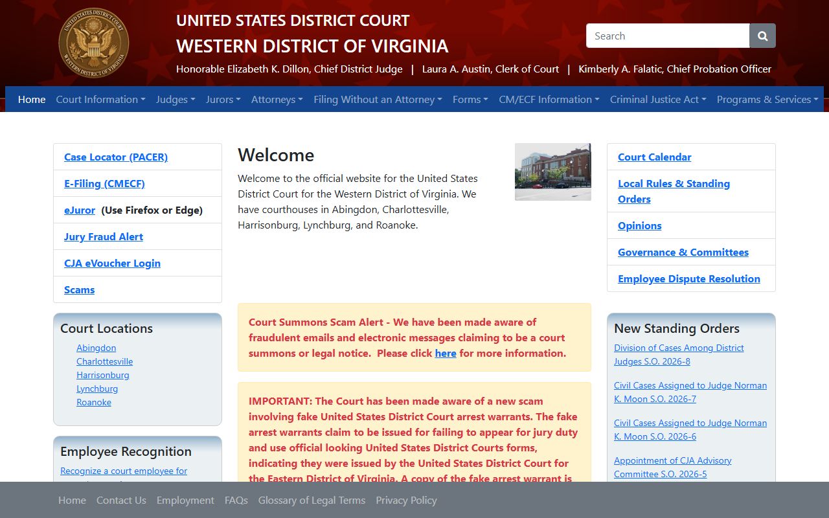Click the Employee Recognition heading
Image resolution: width=829 pixels, height=518 pixels.
126,451
